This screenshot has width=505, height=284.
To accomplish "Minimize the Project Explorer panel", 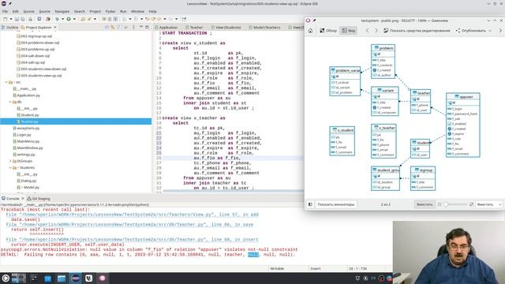I will tap(141, 28).
